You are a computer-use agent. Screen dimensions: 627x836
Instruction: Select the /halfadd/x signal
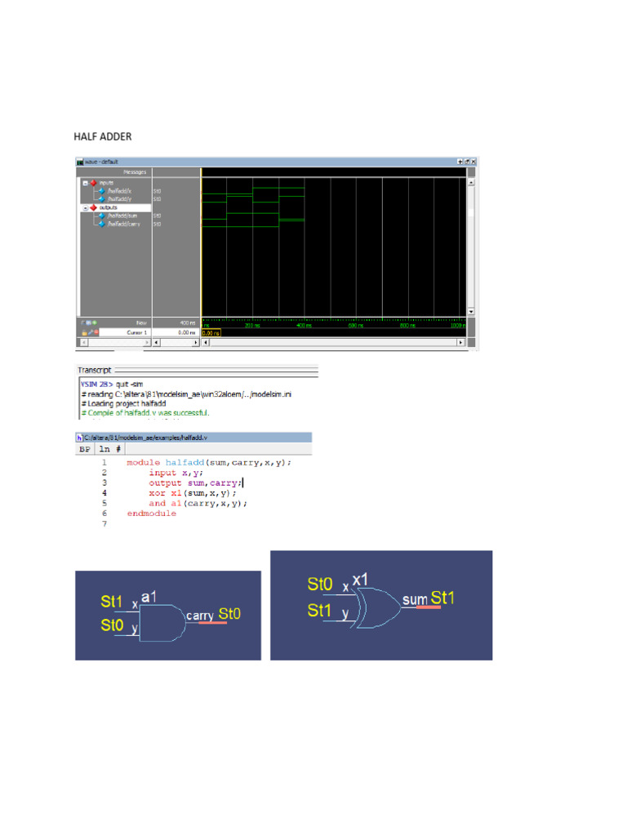(x=119, y=191)
